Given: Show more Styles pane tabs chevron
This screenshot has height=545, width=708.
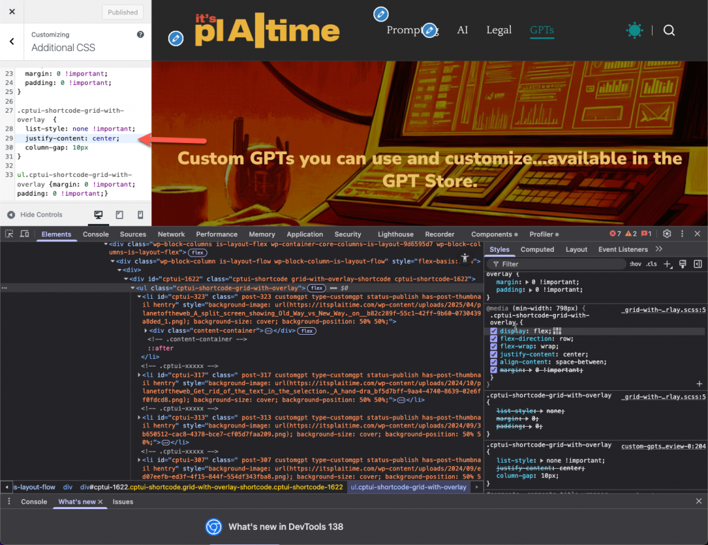Looking at the screenshot, I should click(659, 250).
